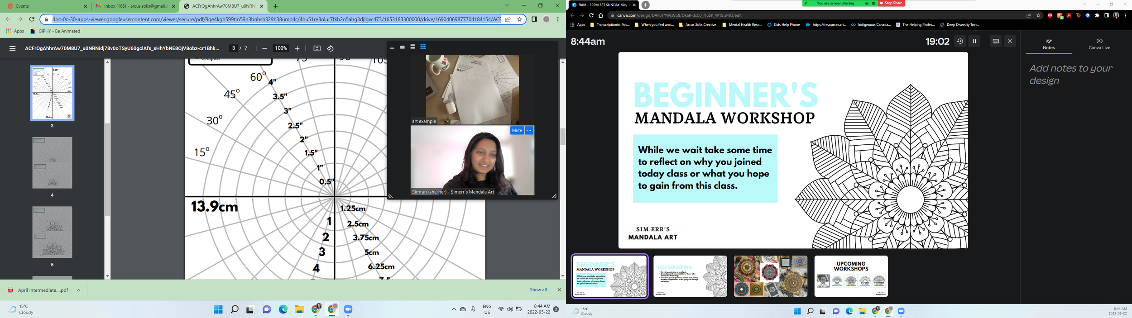
Task: Select the Upcoming Workshops slide thumbnail
Action: [x=851, y=276]
